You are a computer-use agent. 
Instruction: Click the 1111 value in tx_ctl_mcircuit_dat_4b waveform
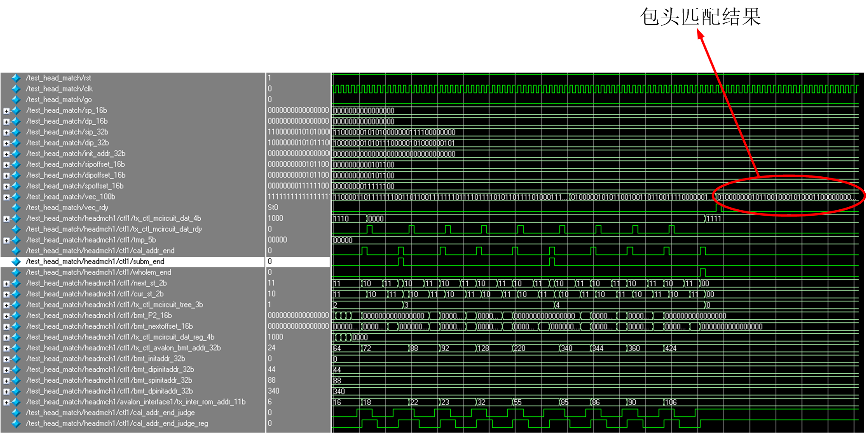pos(714,219)
